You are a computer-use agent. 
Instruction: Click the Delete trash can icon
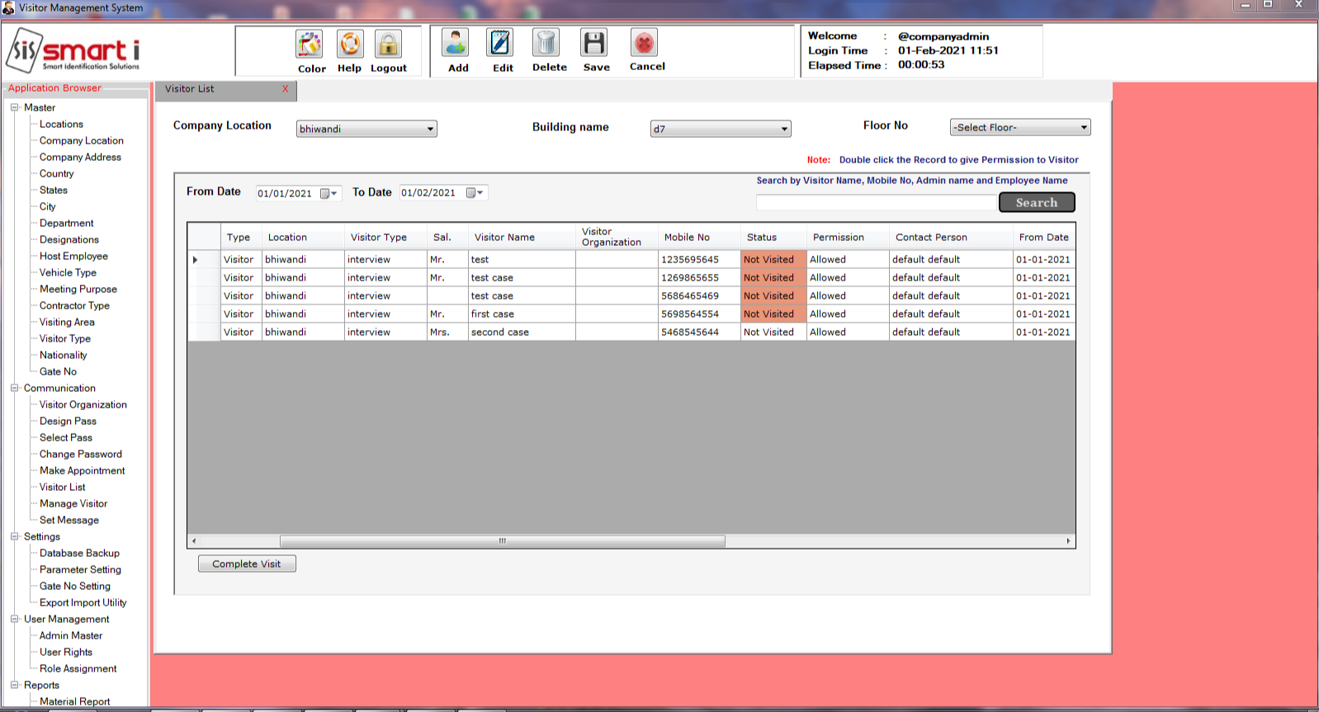coord(546,44)
